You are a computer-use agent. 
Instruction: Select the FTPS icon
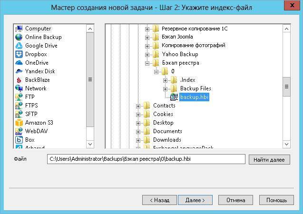(19, 106)
